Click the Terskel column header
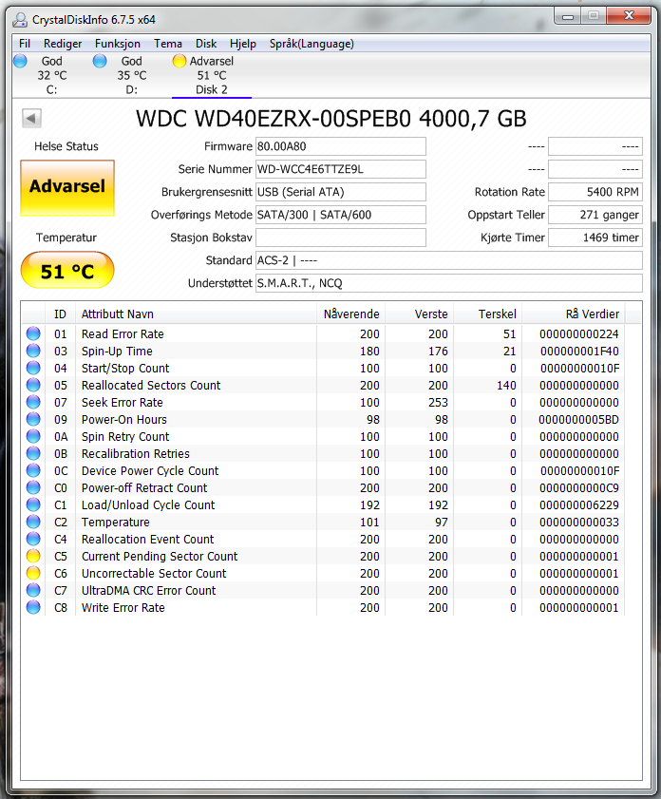661x799 pixels. [x=487, y=314]
